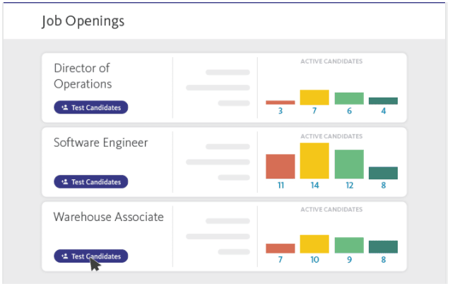Click the dark teal bar in Software Engineer row

pyautogui.click(x=383, y=173)
